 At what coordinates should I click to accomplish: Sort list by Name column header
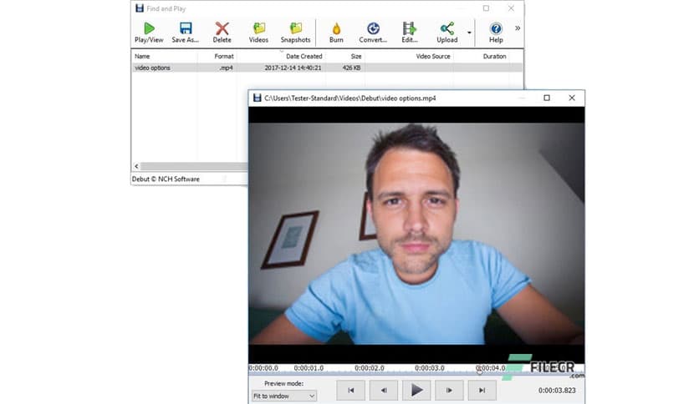142,57
